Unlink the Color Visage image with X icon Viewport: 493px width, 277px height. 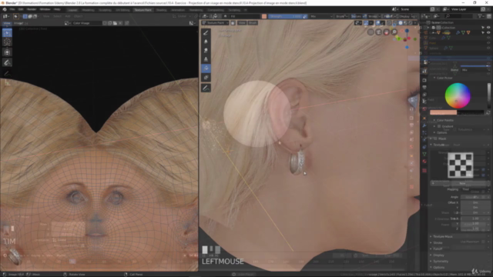(120, 23)
